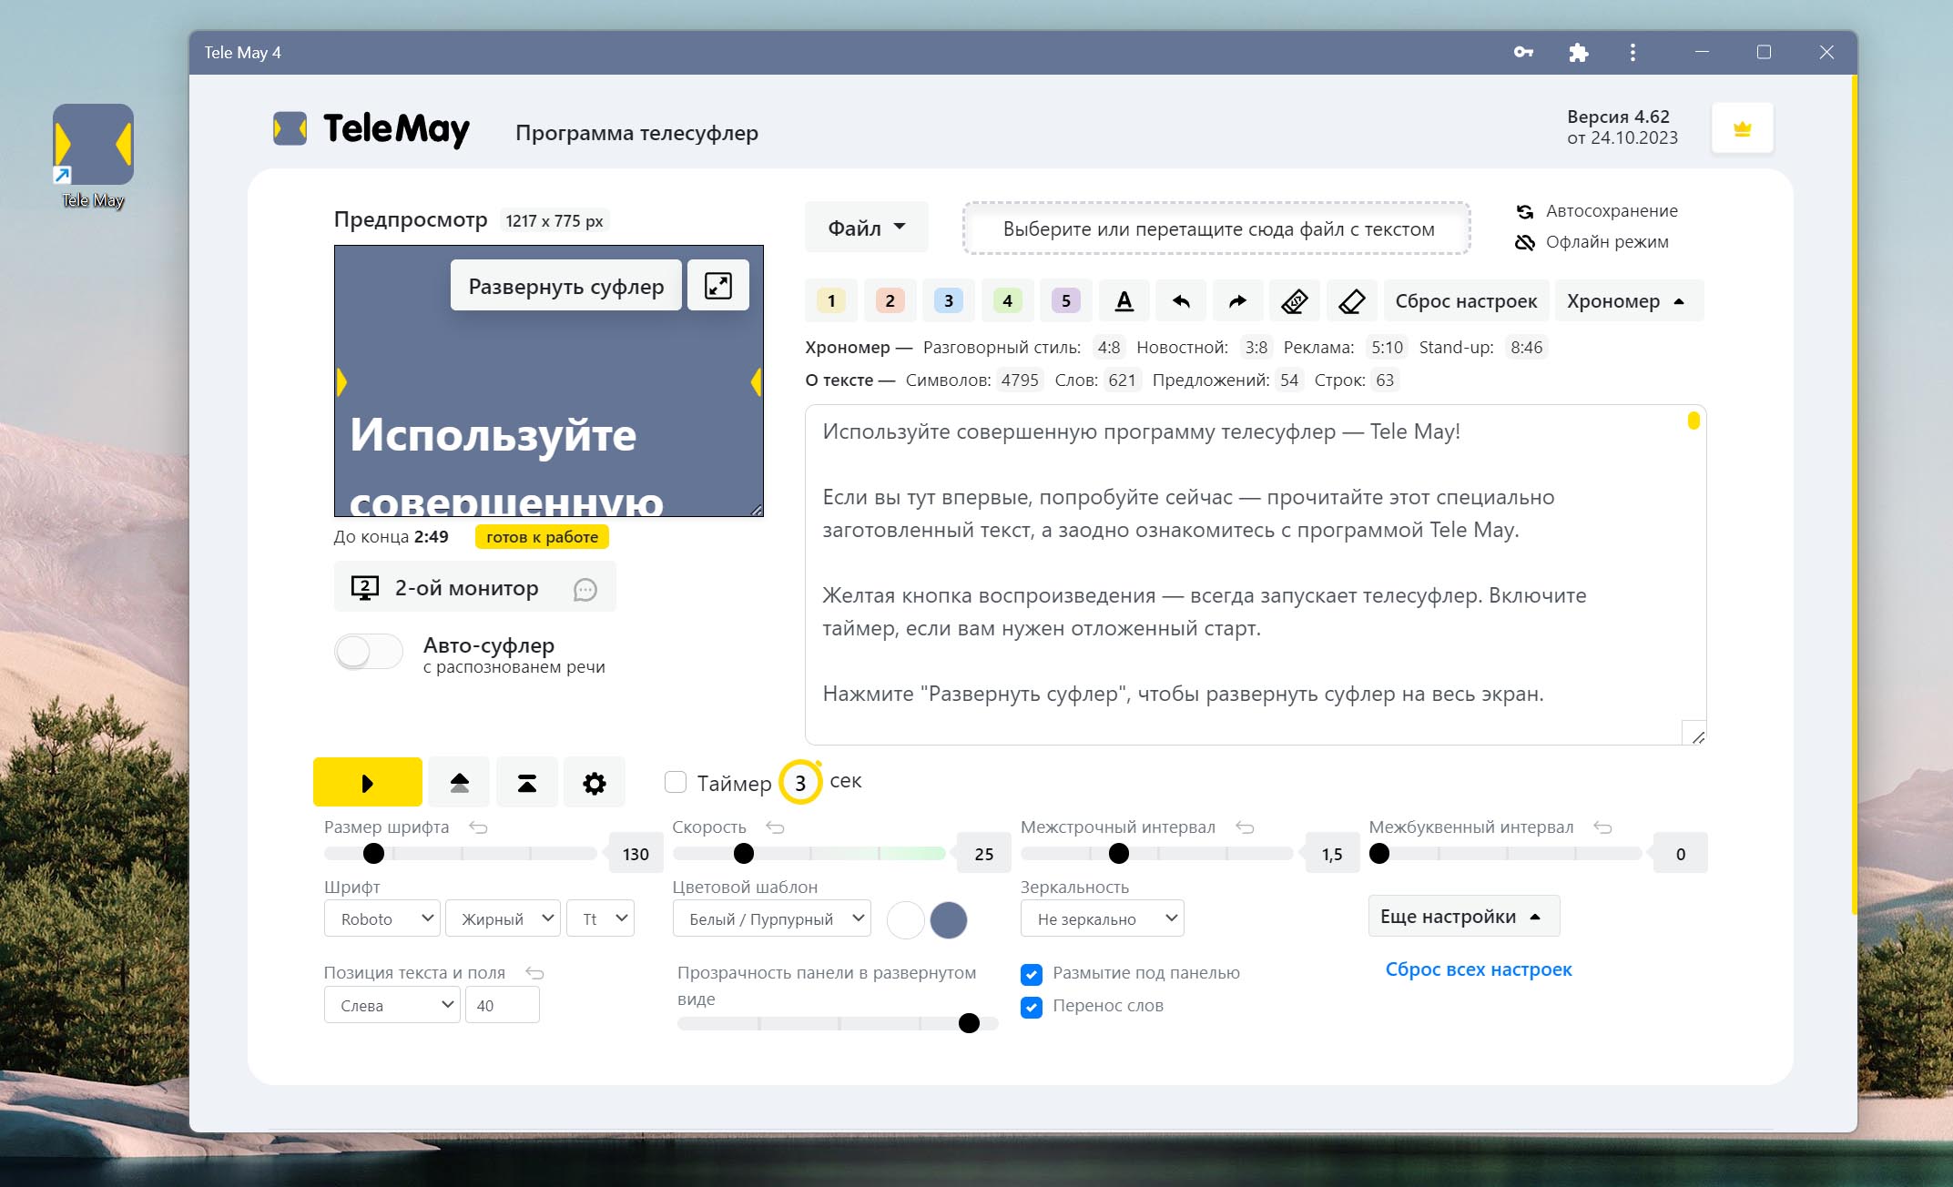Collapse the Хронометр expander

coord(1628,300)
